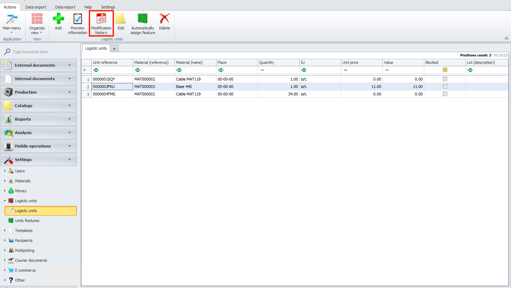This screenshot has height=288, width=511.
Task: Click the search magnifier icon
Action: (7, 52)
